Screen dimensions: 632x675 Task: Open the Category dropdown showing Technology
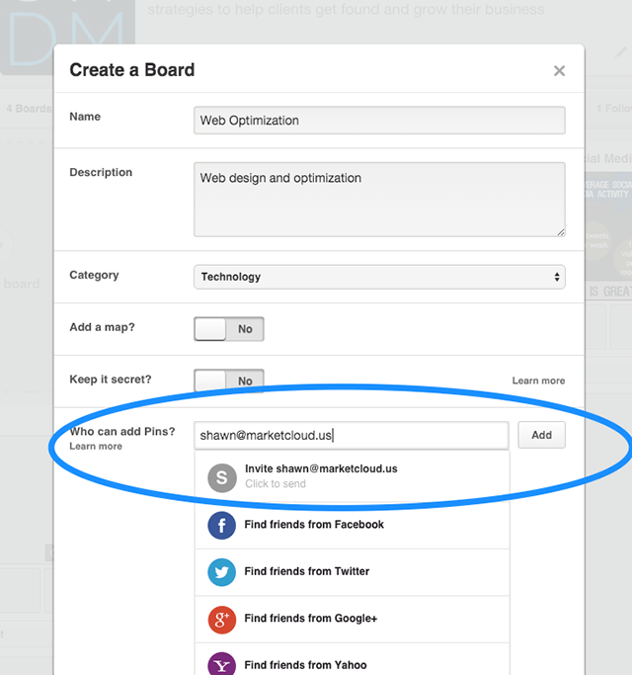point(379,277)
